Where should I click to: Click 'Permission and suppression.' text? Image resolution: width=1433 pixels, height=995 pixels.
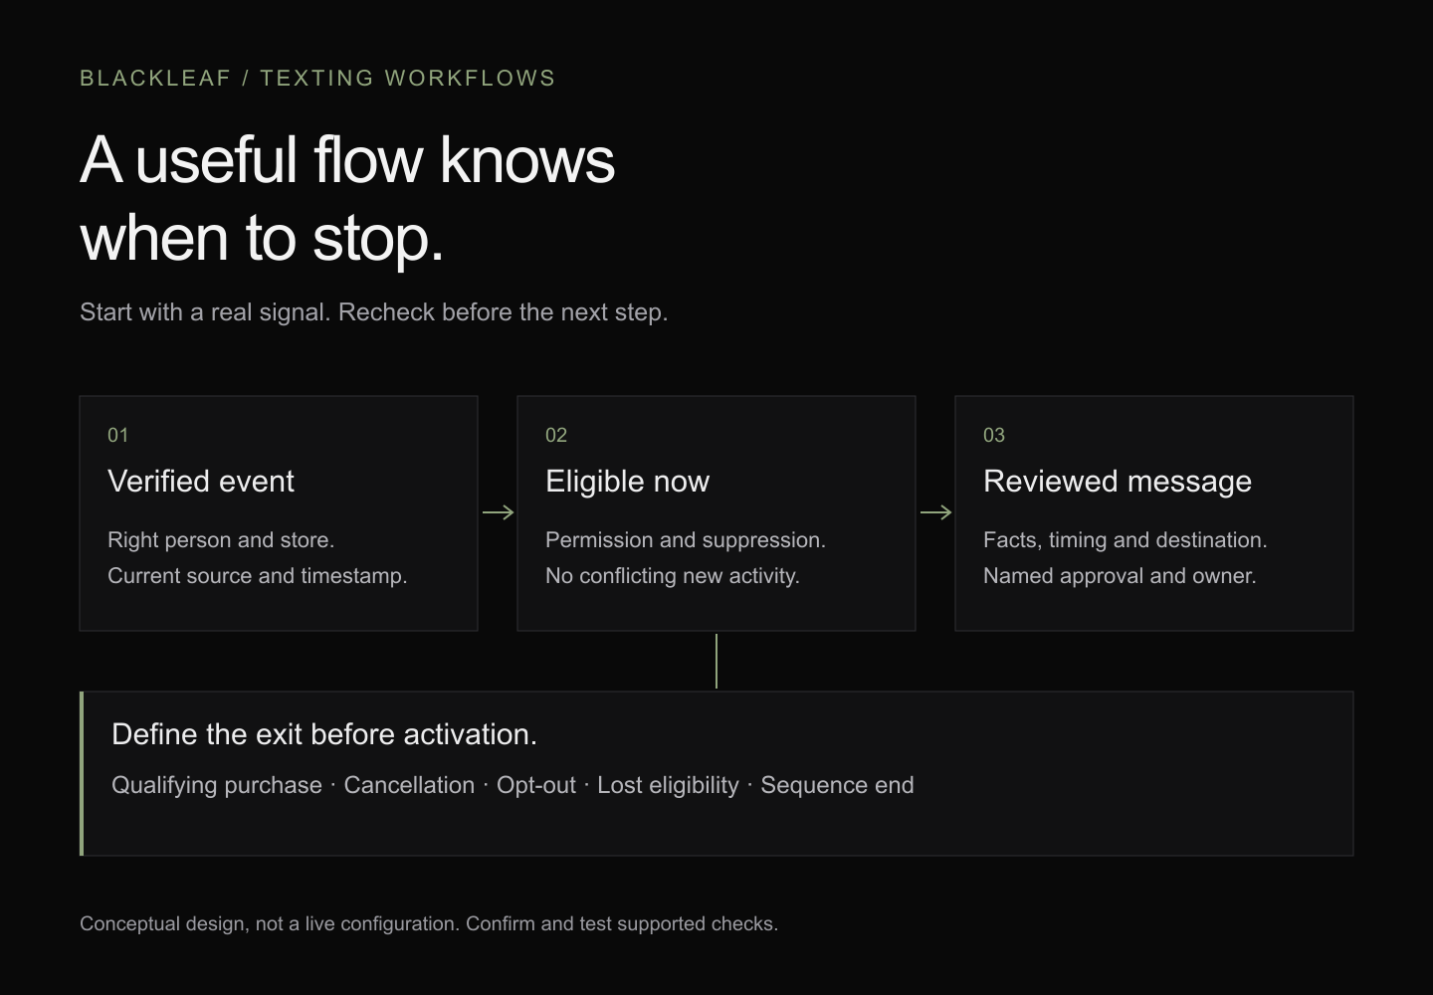click(x=686, y=540)
